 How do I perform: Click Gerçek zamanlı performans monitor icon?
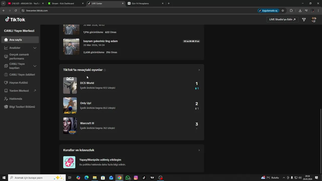(6, 57)
